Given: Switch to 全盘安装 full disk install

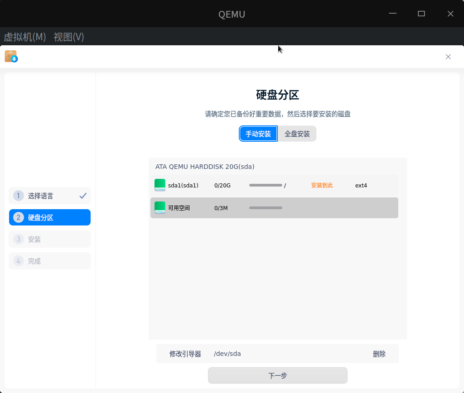Looking at the screenshot, I should click(x=297, y=134).
